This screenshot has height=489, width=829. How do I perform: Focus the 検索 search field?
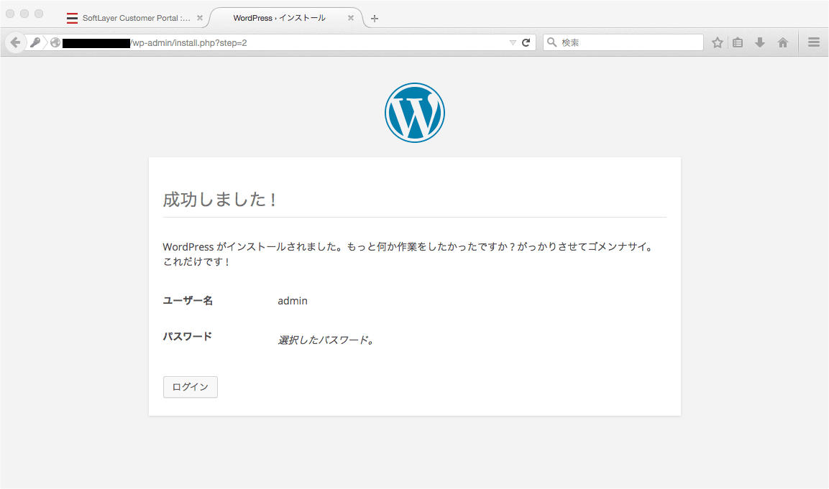[x=623, y=42]
